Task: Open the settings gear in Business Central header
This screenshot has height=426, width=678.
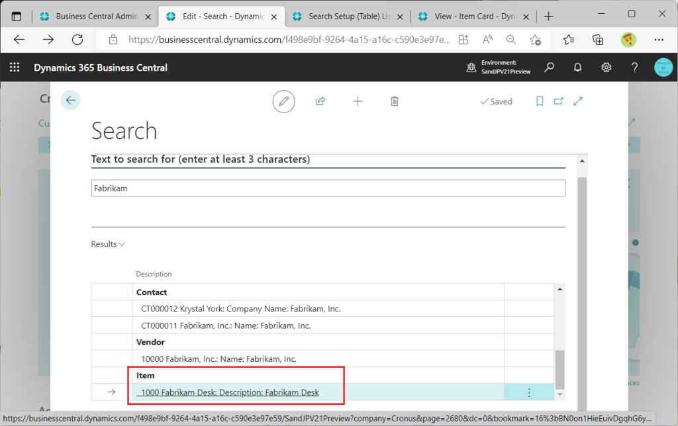Action: [x=606, y=67]
